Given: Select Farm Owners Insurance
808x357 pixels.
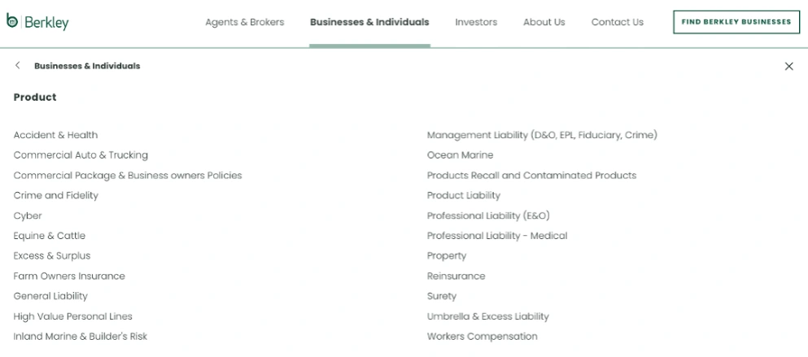Looking at the screenshot, I should coord(69,276).
